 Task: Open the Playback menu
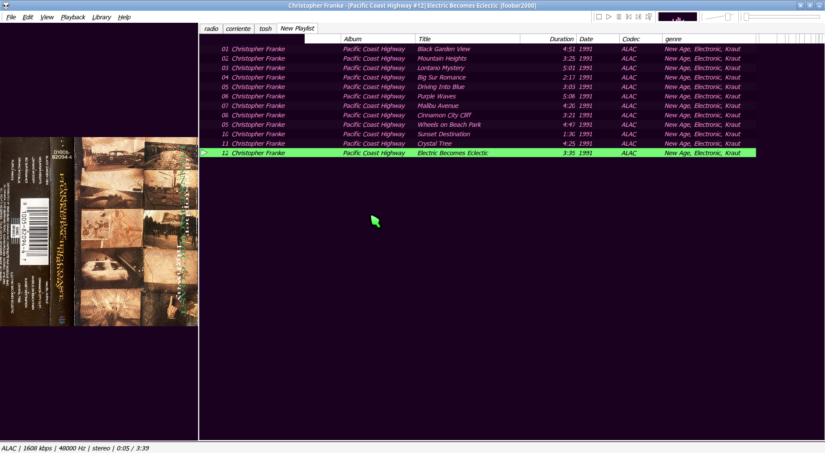[x=73, y=17]
